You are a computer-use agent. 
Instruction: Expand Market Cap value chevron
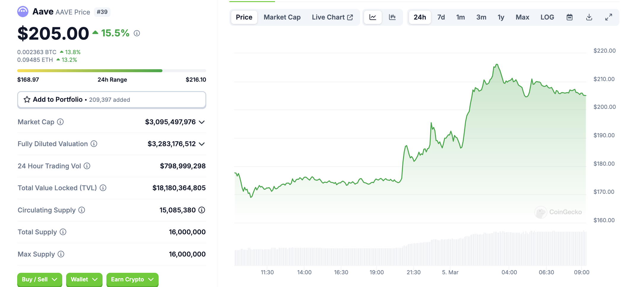click(202, 122)
